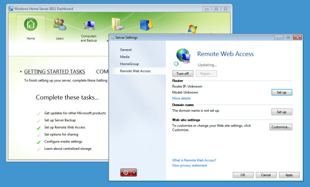This screenshot has width=310, height=187.
Task: Turn off Remote Web Access
Action: click(183, 74)
